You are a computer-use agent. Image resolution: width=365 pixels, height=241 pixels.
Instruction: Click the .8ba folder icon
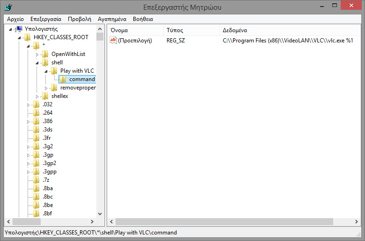pyautogui.click(x=36, y=188)
